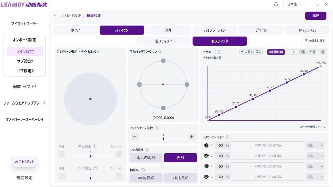The image size is (333, 187).
Task: Switch to the トリガー tab
Action: (x=168, y=30)
